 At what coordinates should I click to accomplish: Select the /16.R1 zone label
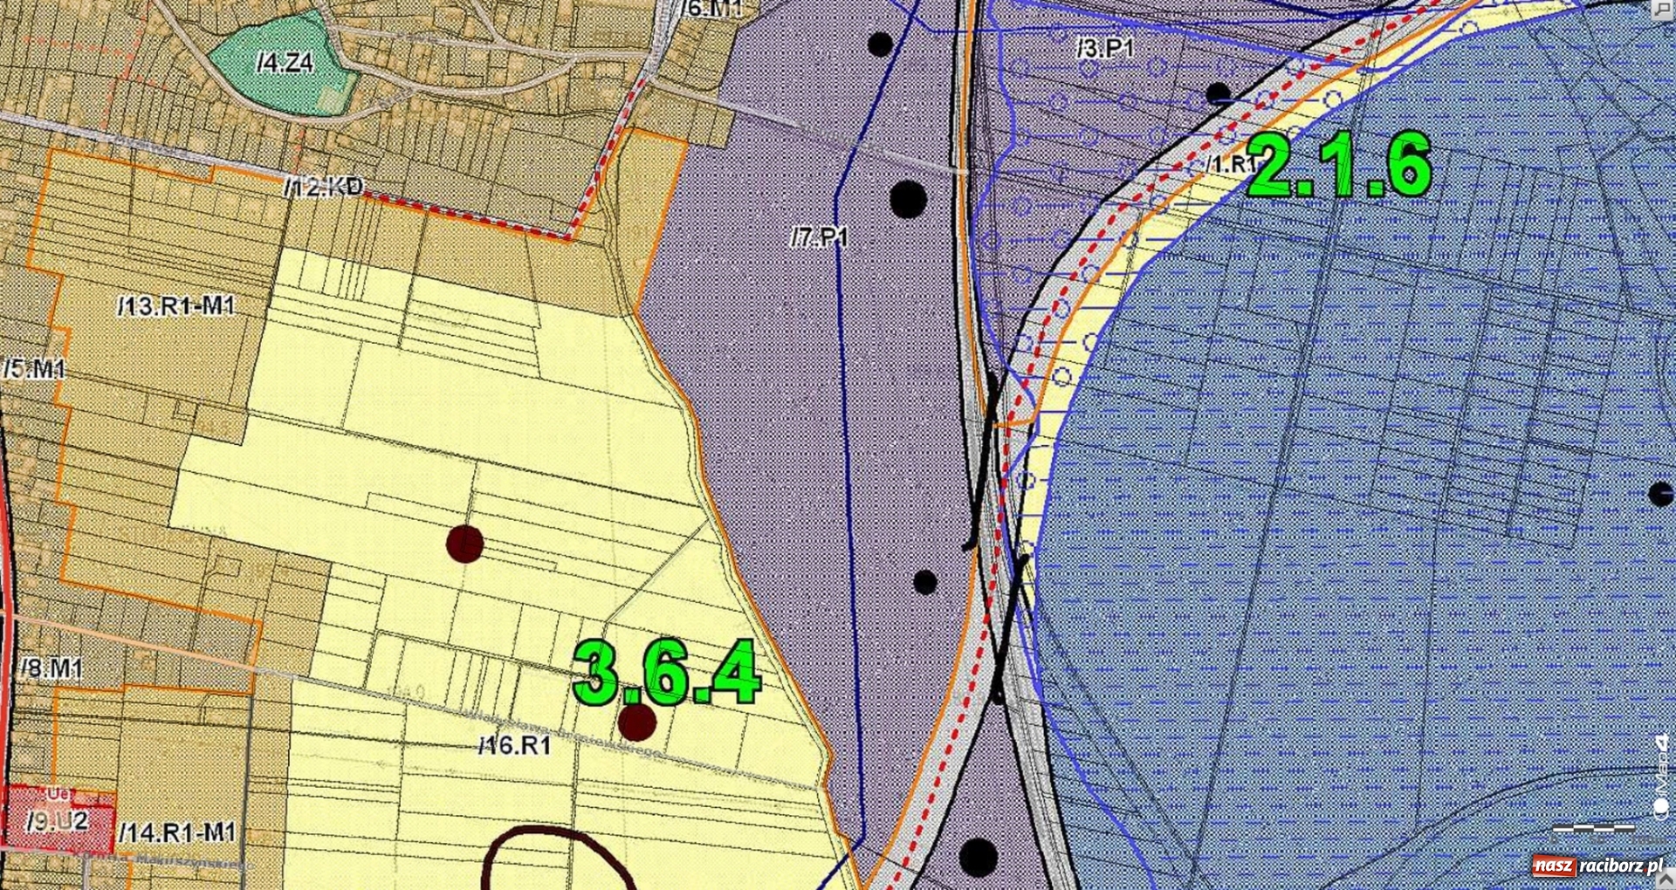point(515,745)
